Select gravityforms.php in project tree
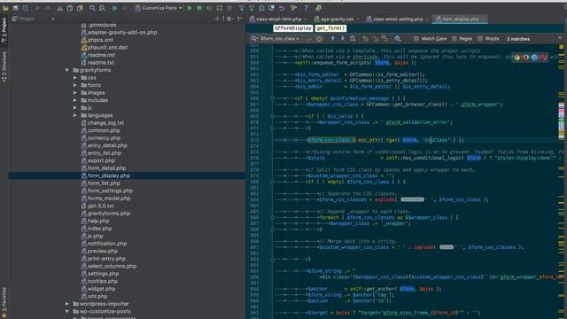The height and width of the screenshot is (319, 567). (105, 214)
